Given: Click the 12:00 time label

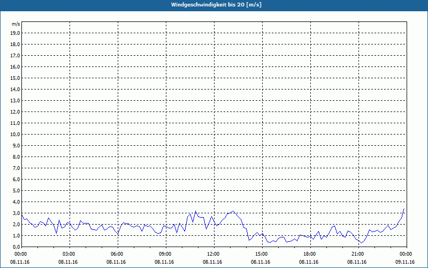Looking at the screenshot, I should coord(214,254).
